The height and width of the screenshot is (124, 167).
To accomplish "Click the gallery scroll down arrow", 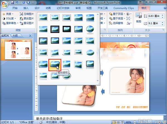I will pyautogui.click(x=98, y=81).
